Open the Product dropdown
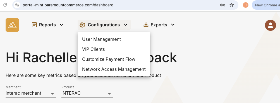This screenshot has height=103, width=280. (x=87, y=93)
